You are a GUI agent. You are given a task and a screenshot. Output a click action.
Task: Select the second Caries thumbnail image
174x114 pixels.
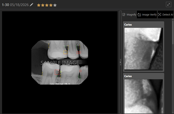click(x=144, y=96)
